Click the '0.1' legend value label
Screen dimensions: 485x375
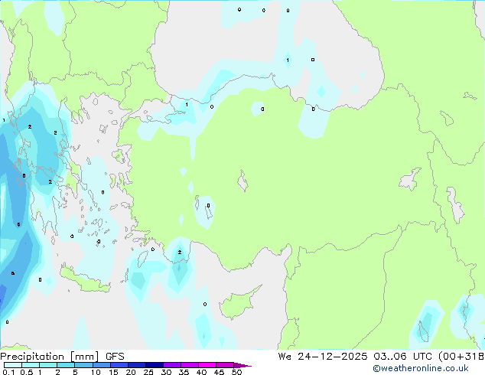pyautogui.click(x=8, y=372)
